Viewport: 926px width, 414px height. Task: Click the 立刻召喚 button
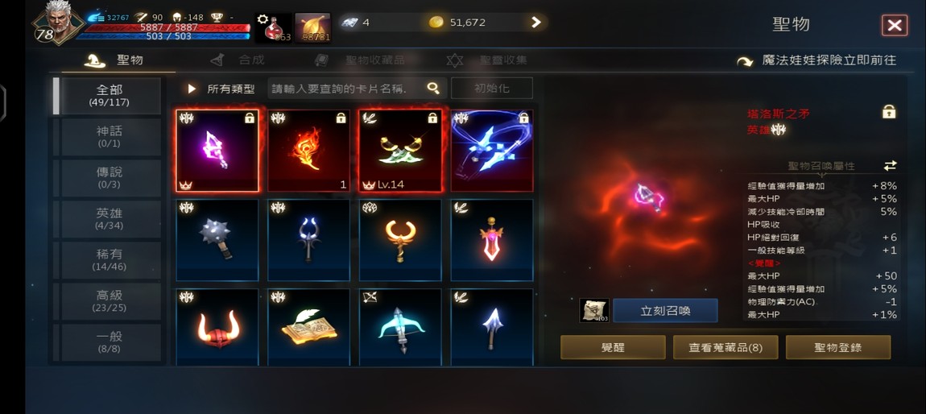[665, 311]
